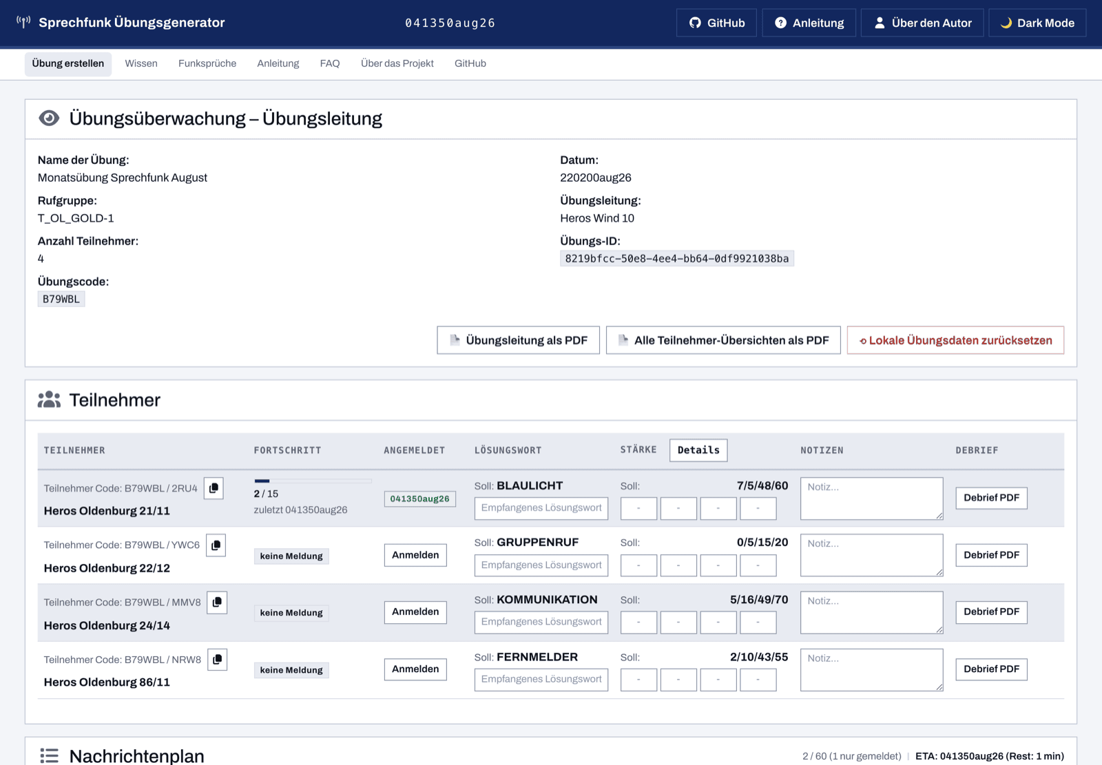Click the Rufgruppe value T_OL_GOLD-1
The width and height of the screenshot is (1102, 765).
tap(76, 218)
